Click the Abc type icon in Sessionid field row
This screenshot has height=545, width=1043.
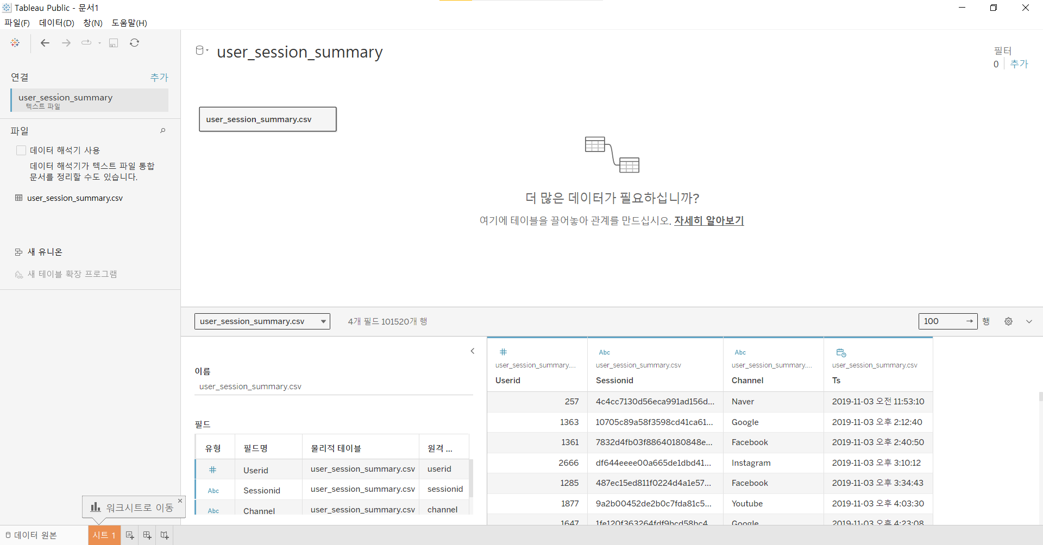pos(213,491)
